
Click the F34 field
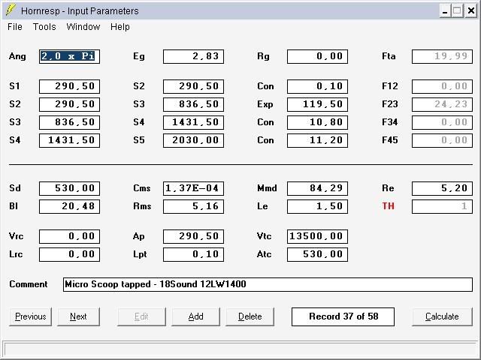(442, 122)
